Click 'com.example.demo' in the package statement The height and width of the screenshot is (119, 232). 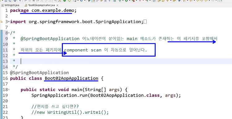pyautogui.click(x=53, y=10)
